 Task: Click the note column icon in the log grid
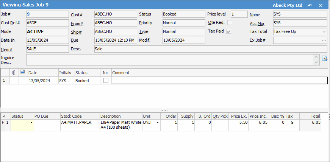(22, 72)
